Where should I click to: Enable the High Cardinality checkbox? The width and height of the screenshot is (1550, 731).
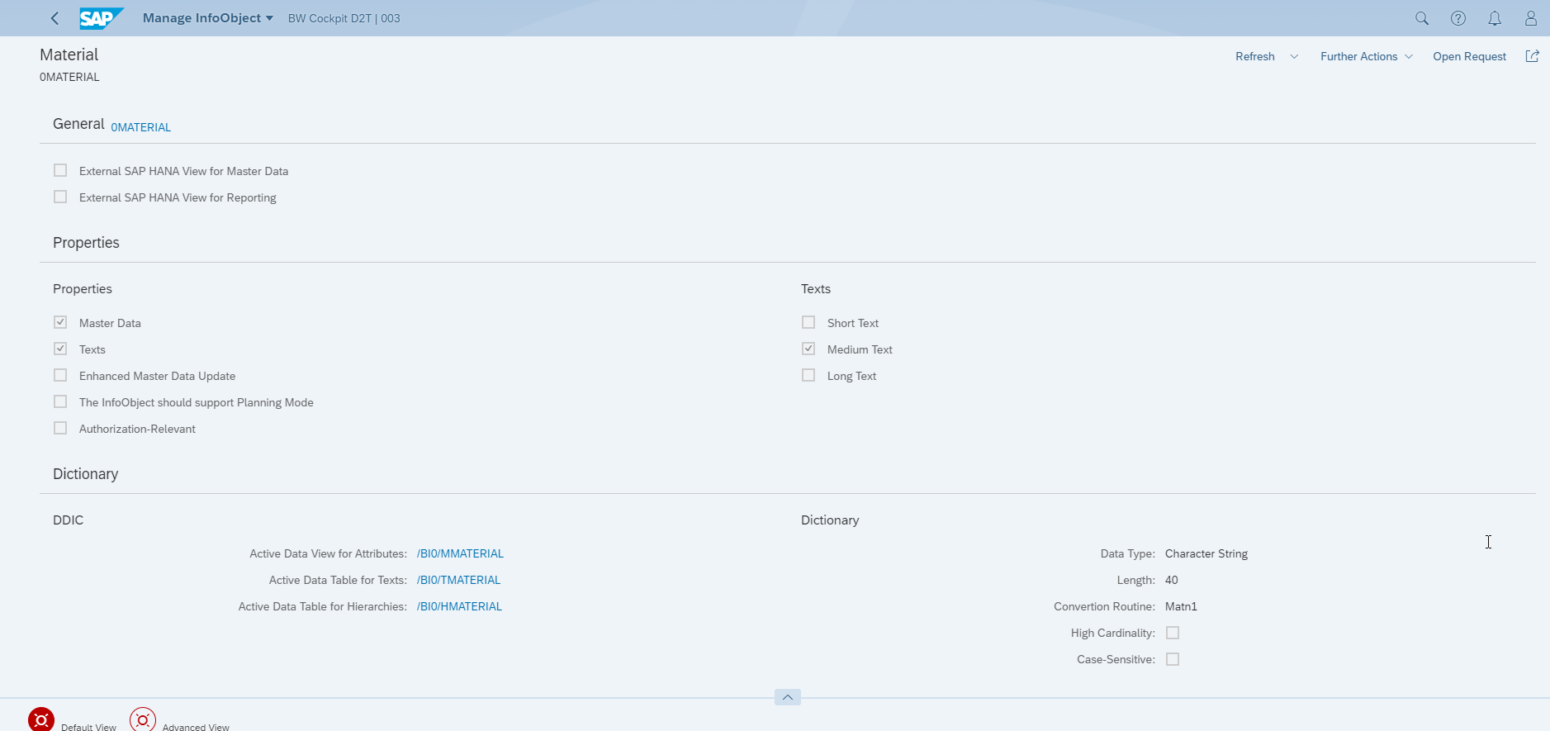pos(1173,633)
